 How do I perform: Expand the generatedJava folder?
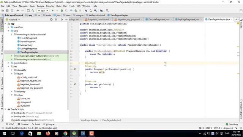point(8,63)
